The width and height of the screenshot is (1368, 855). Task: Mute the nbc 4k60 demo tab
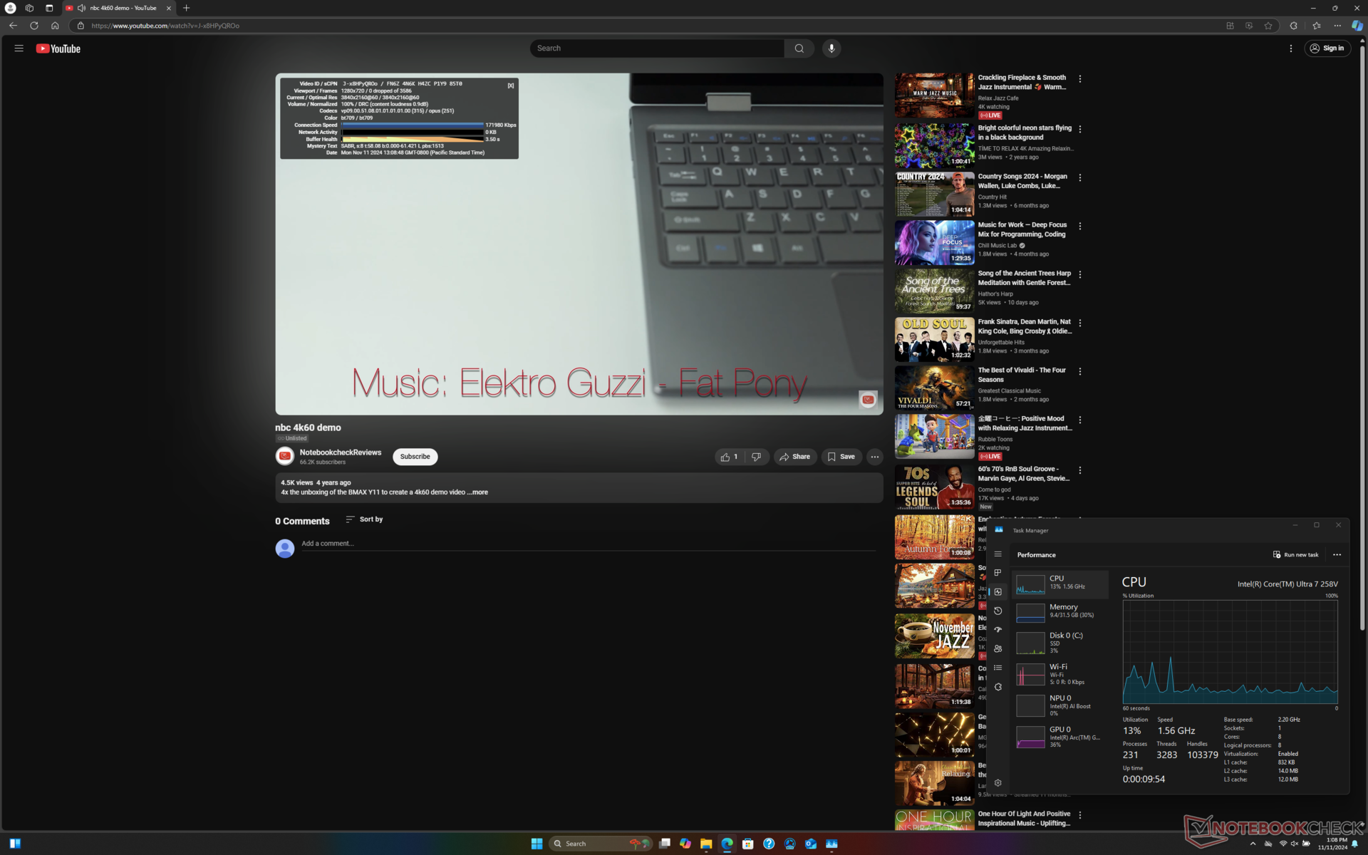pos(81,8)
